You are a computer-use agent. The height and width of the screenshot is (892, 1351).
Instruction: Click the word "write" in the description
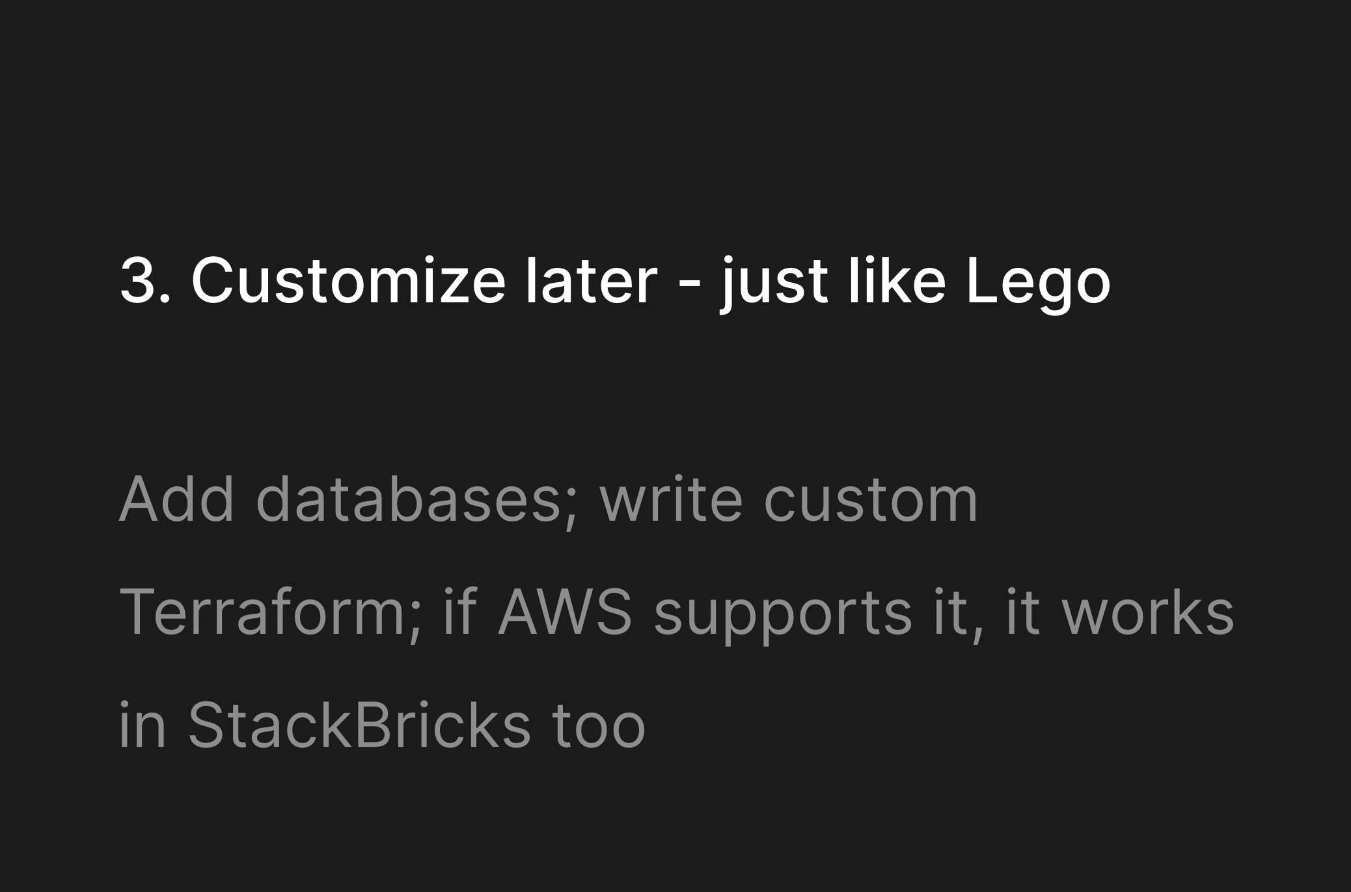click(671, 499)
